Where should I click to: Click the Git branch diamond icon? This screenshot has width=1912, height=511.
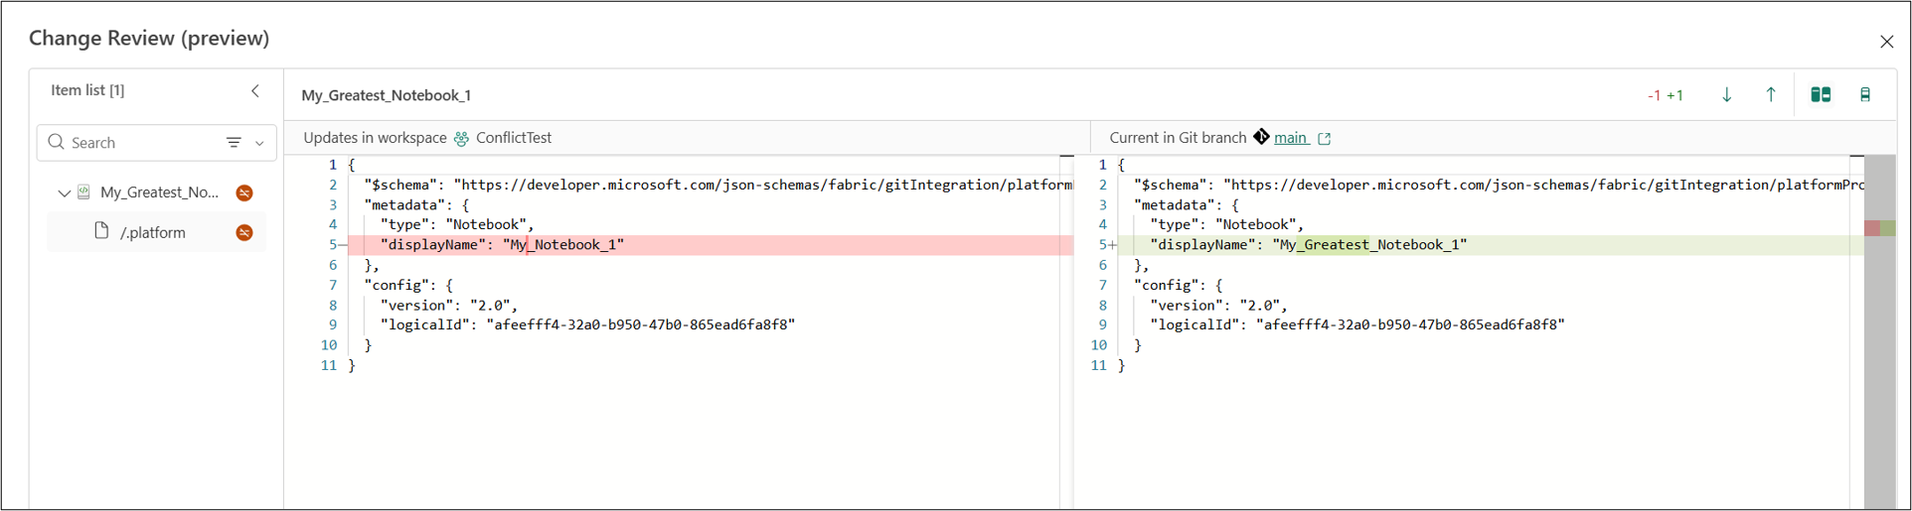(x=1261, y=137)
